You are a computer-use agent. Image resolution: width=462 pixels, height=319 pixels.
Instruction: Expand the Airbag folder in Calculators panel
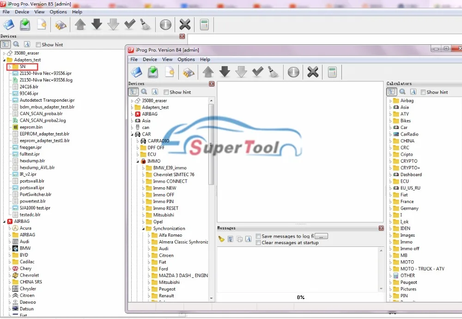(x=390, y=101)
